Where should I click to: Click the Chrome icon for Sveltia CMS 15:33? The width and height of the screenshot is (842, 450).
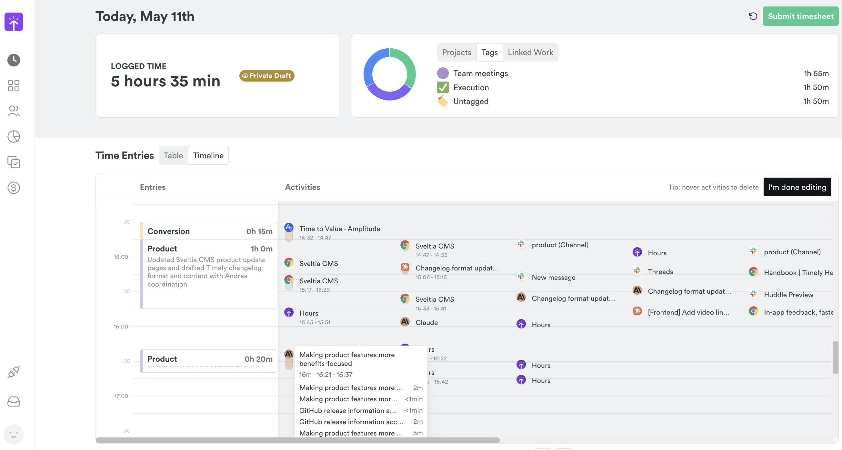[x=405, y=298]
